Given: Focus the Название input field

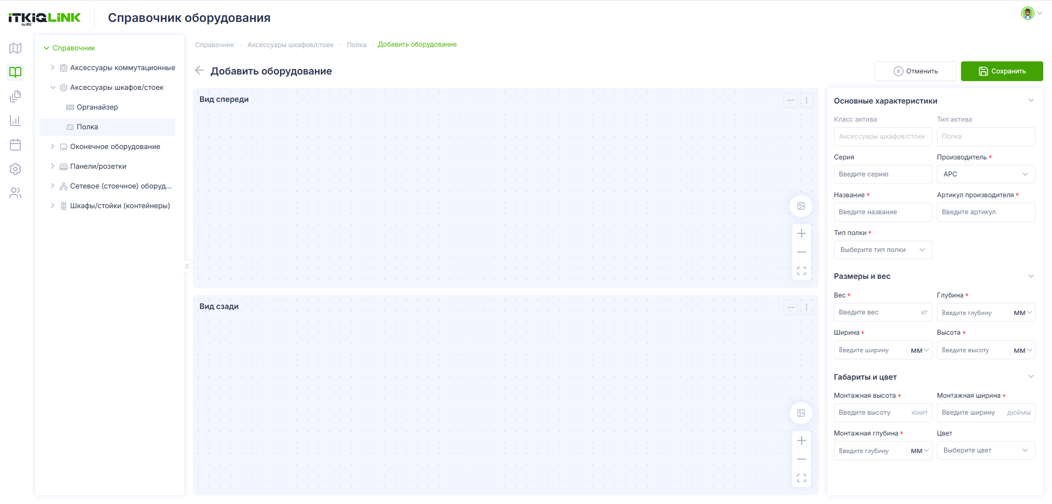Looking at the screenshot, I should coord(883,212).
